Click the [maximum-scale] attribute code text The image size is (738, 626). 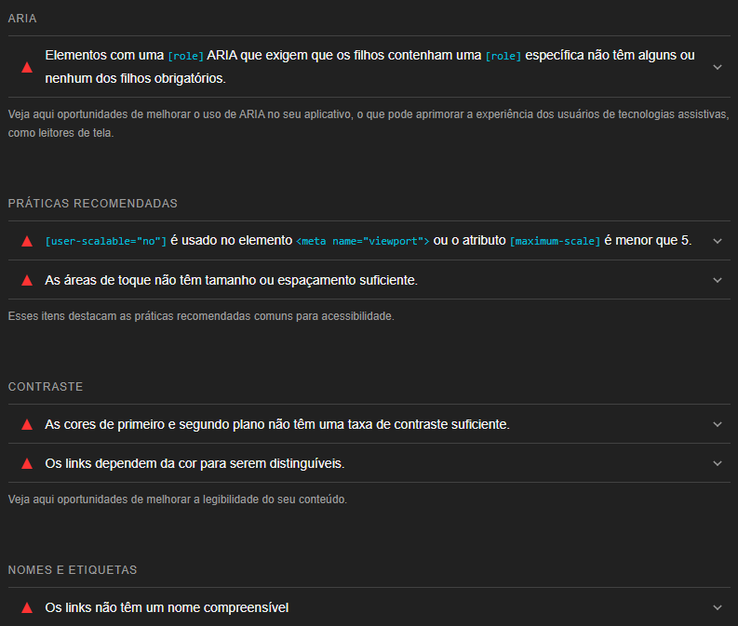(555, 241)
